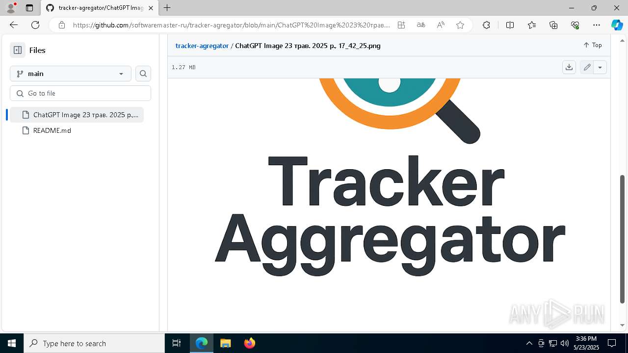
Task: Open the tab actions menu
Action: tap(29, 8)
